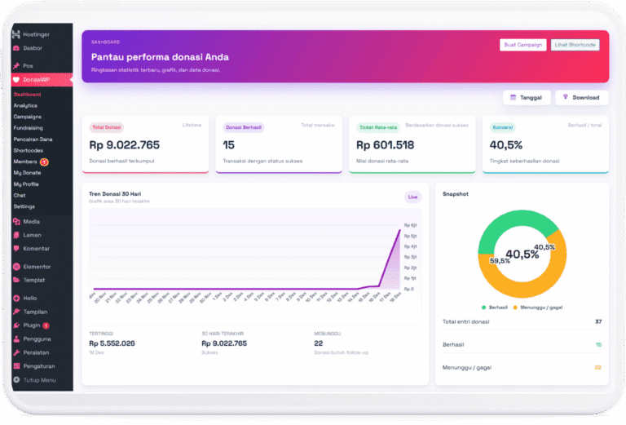Go to Analytics submenu item

(x=25, y=105)
